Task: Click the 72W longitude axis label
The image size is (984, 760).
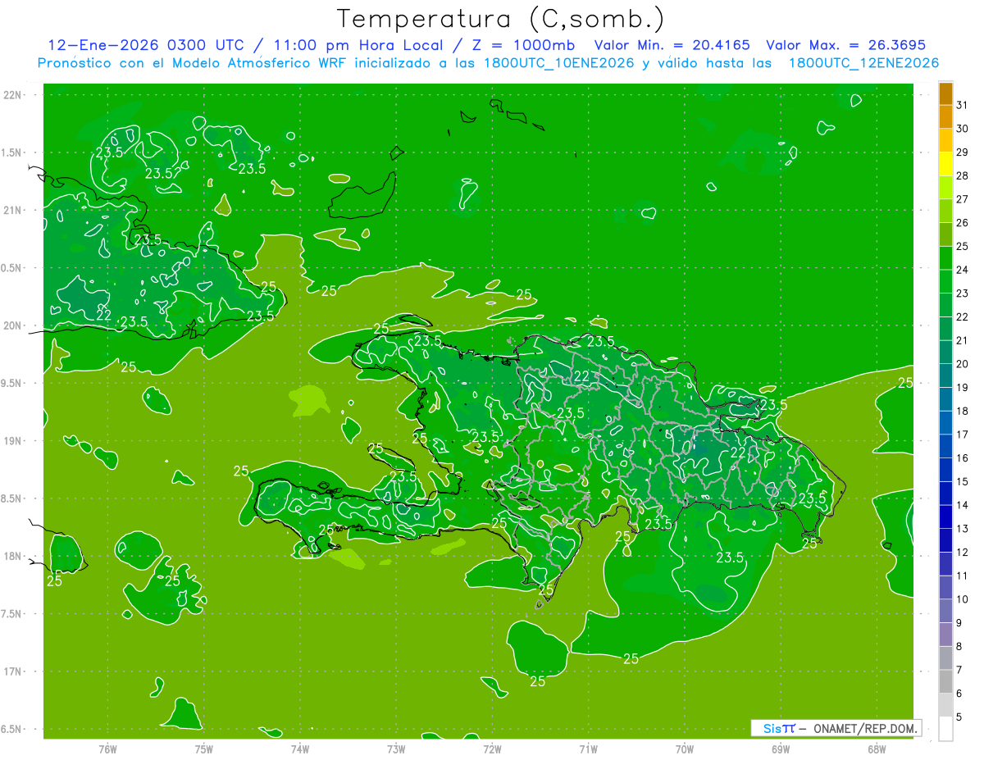Action: pyautogui.click(x=492, y=749)
